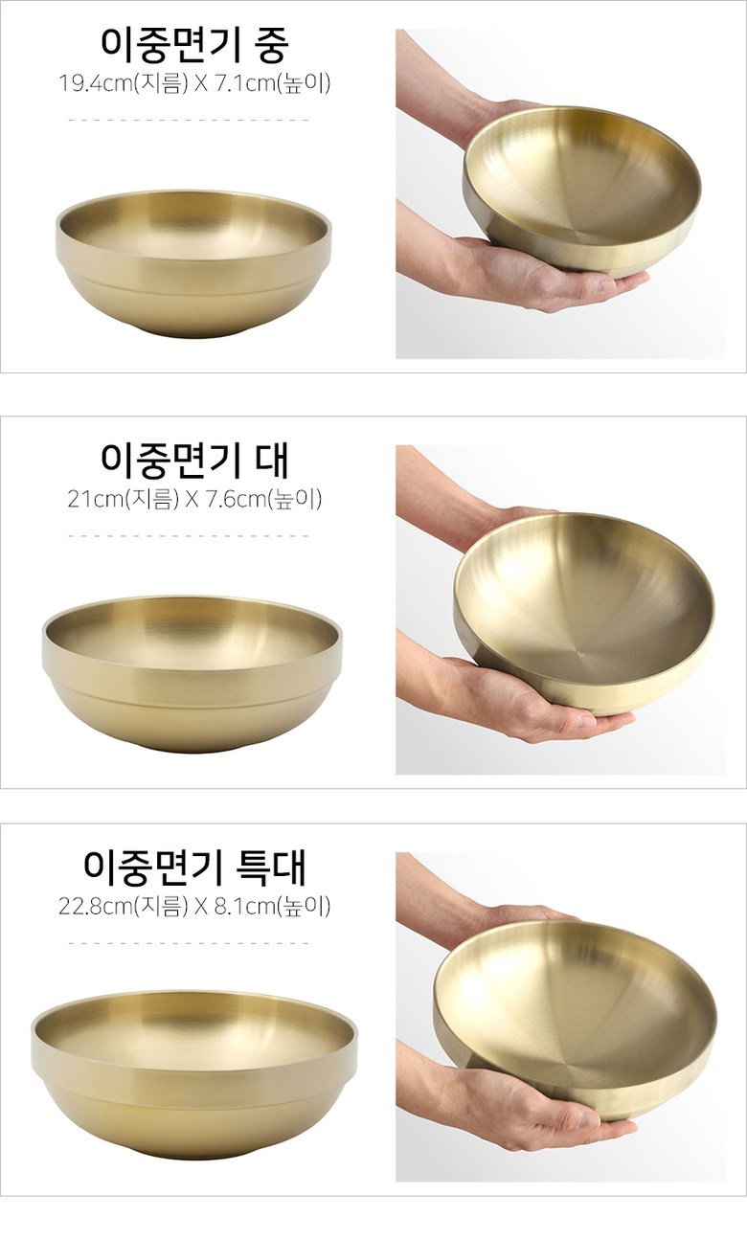Open the hands holding large bowl photo
The height and width of the screenshot is (1239, 747).
pyautogui.click(x=561, y=610)
